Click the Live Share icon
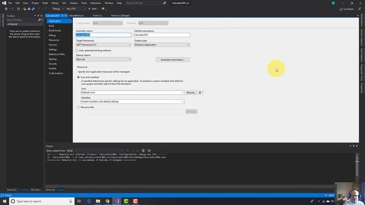The height and width of the screenshot is (205, 365). 341,9
